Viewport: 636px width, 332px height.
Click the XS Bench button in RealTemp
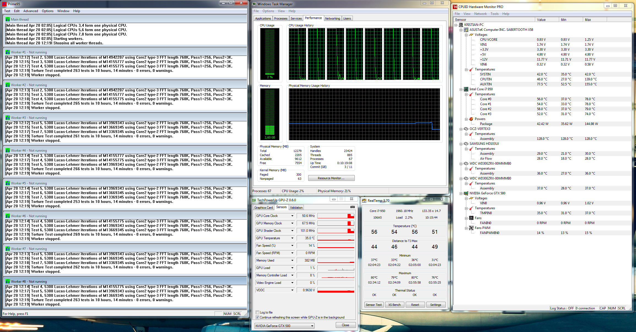pos(394,305)
